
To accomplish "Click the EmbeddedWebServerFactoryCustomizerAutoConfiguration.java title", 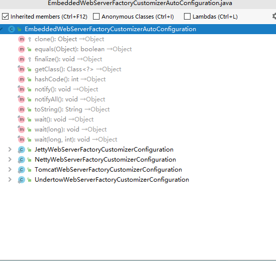I will pos(140,3).
